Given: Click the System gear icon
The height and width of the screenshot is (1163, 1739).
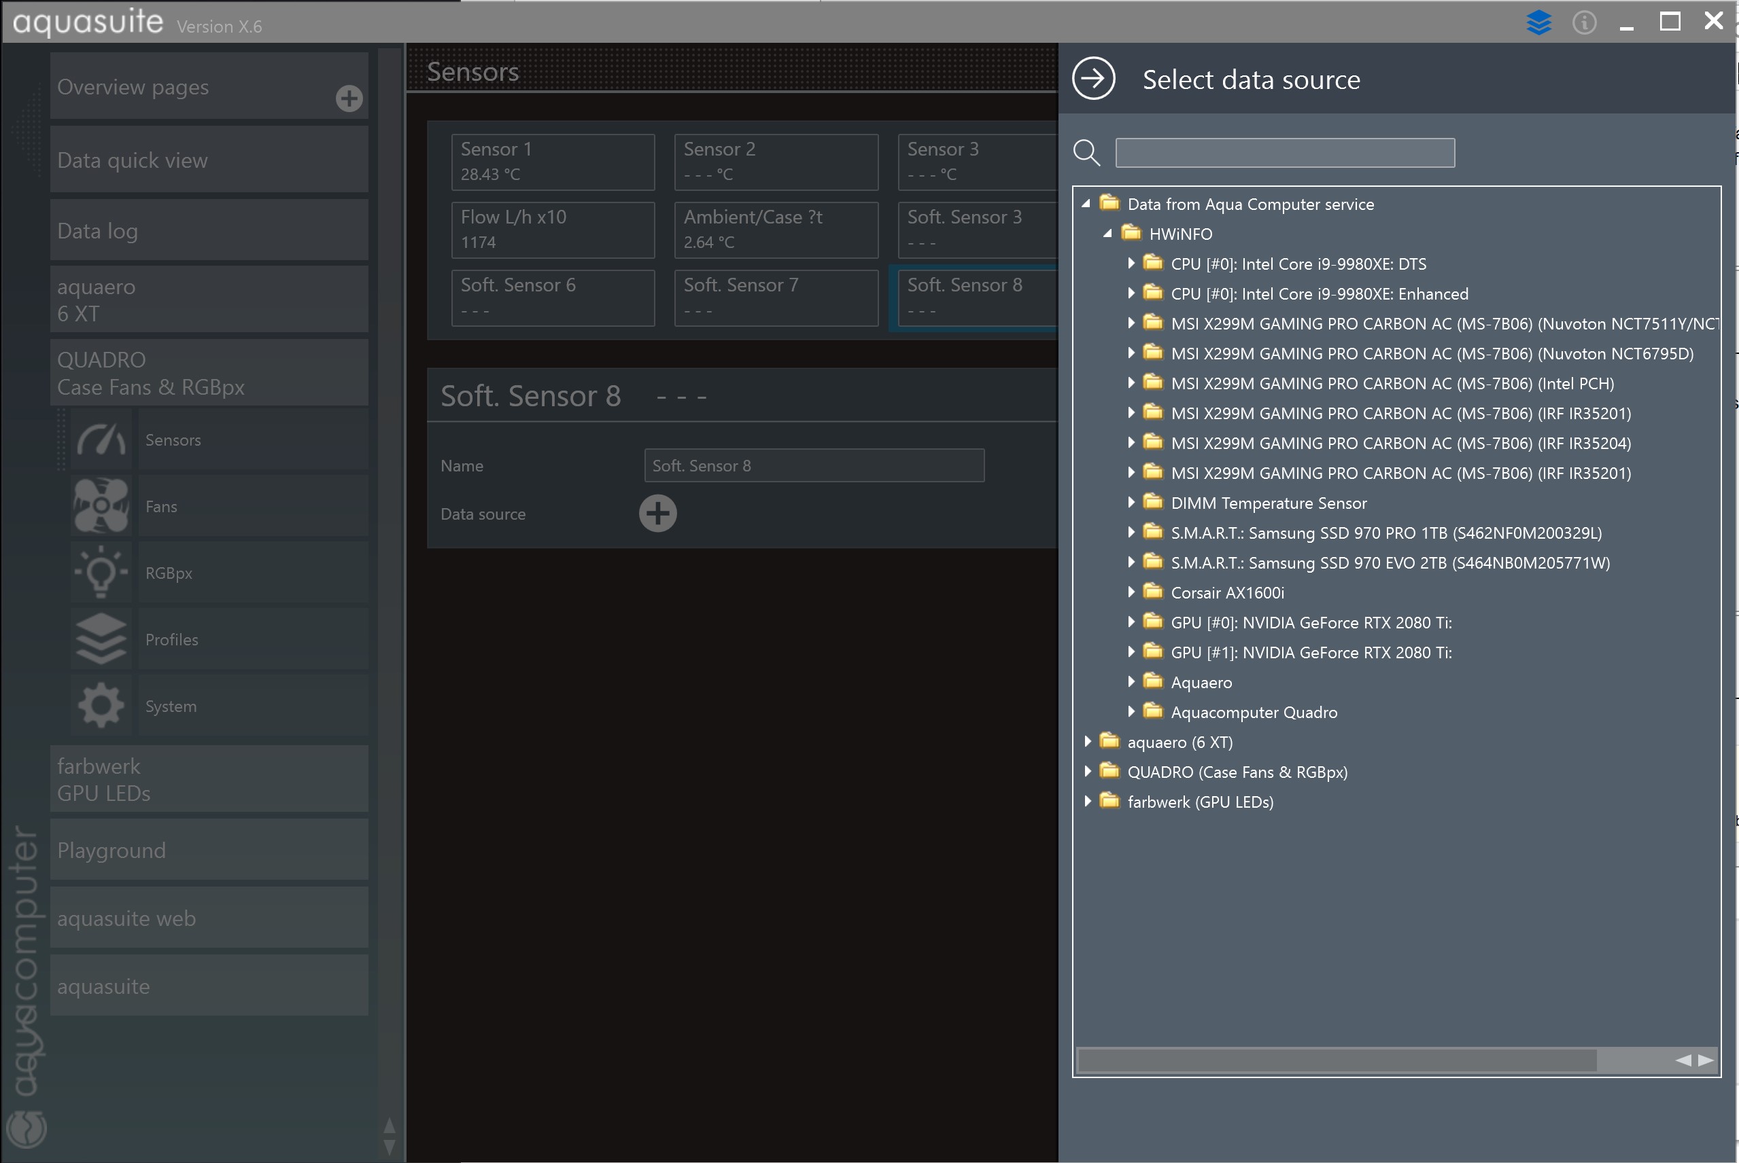Looking at the screenshot, I should pyautogui.click(x=102, y=705).
